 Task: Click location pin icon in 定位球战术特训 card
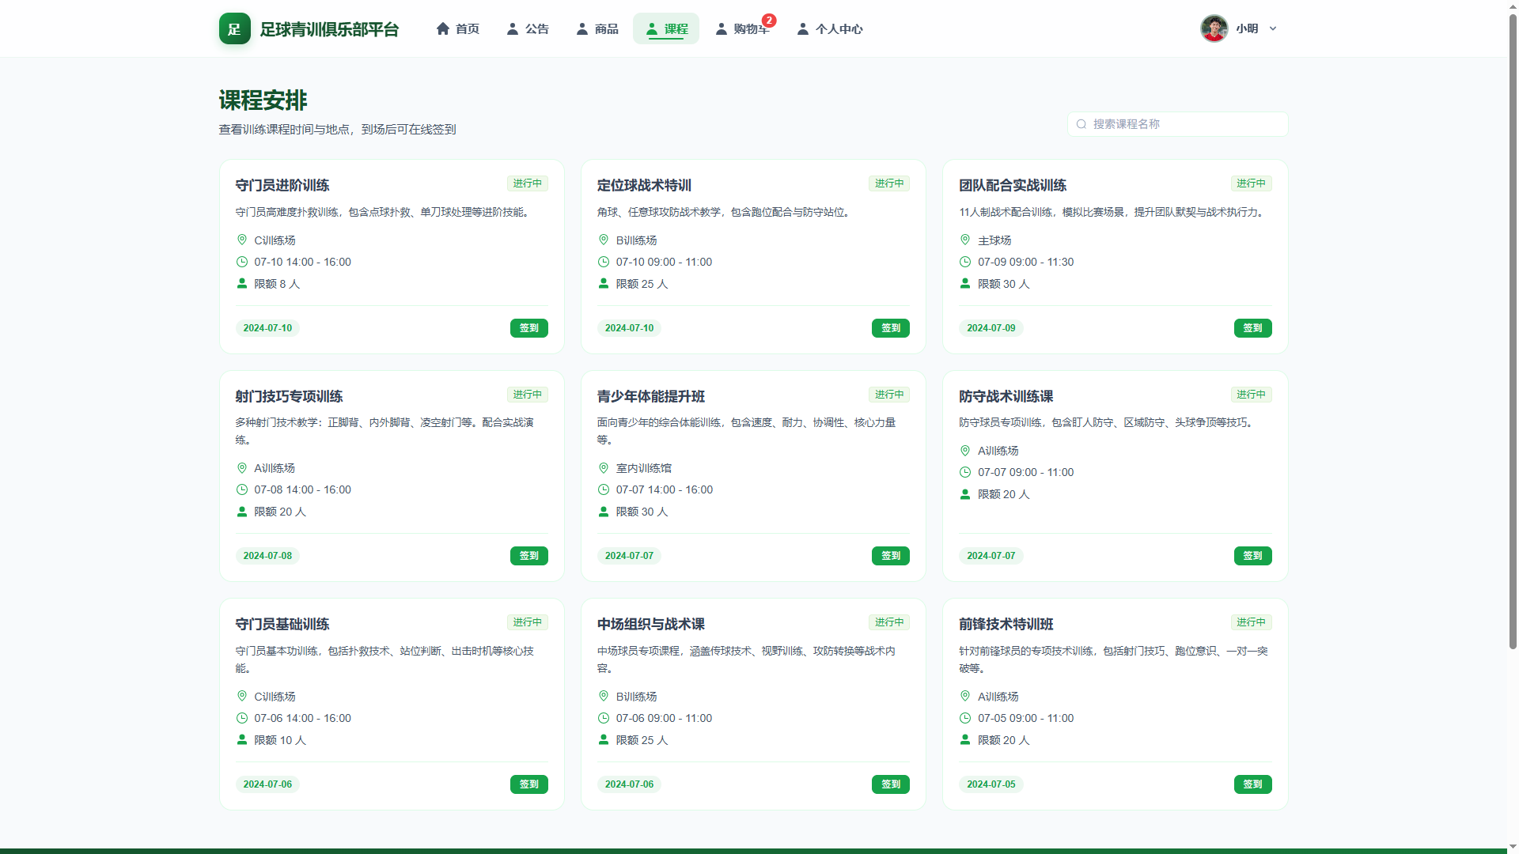604,240
